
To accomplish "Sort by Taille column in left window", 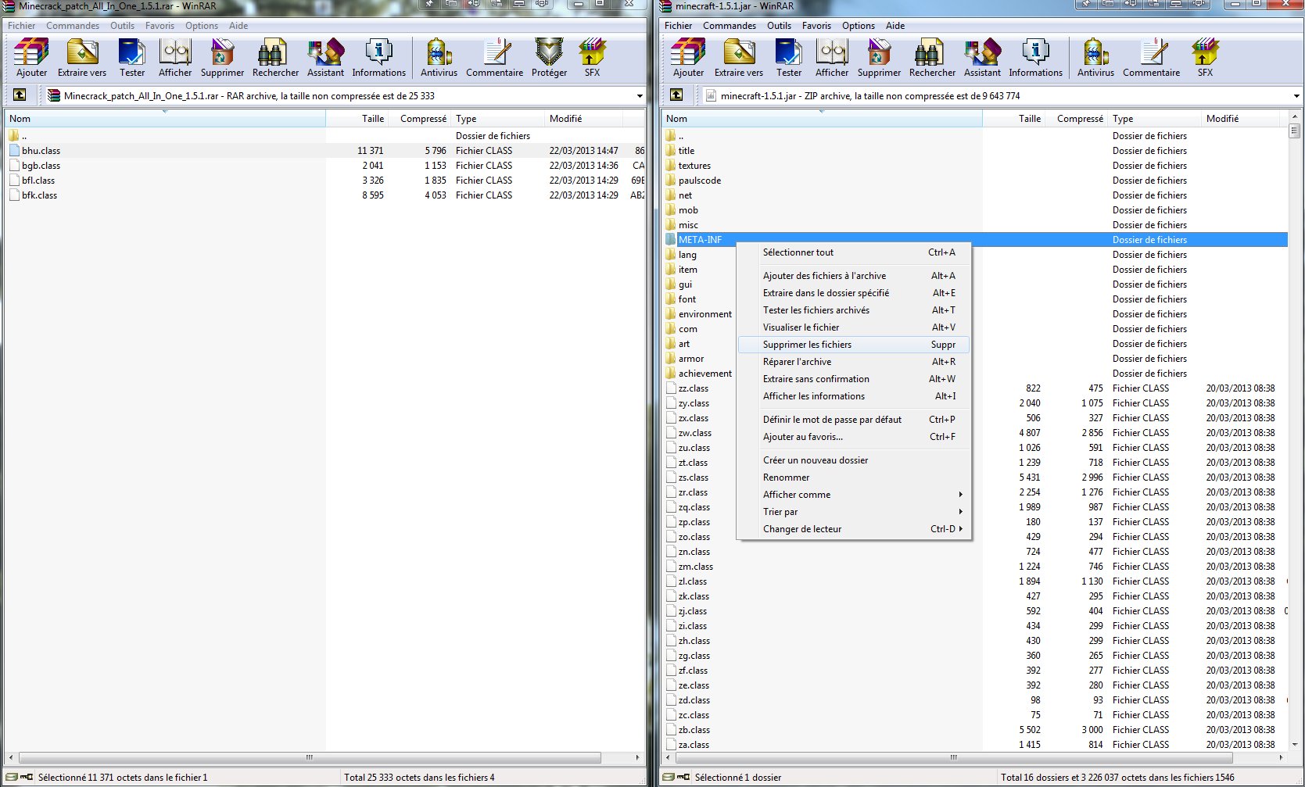I will pos(372,119).
